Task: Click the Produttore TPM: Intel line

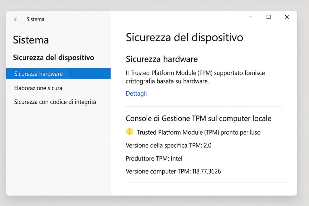Action: tap(154, 158)
